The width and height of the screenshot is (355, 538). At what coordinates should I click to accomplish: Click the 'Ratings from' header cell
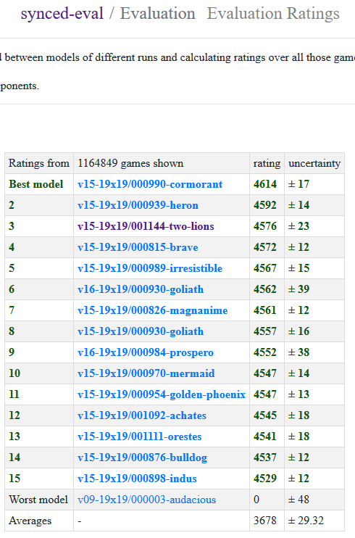[39, 163]
